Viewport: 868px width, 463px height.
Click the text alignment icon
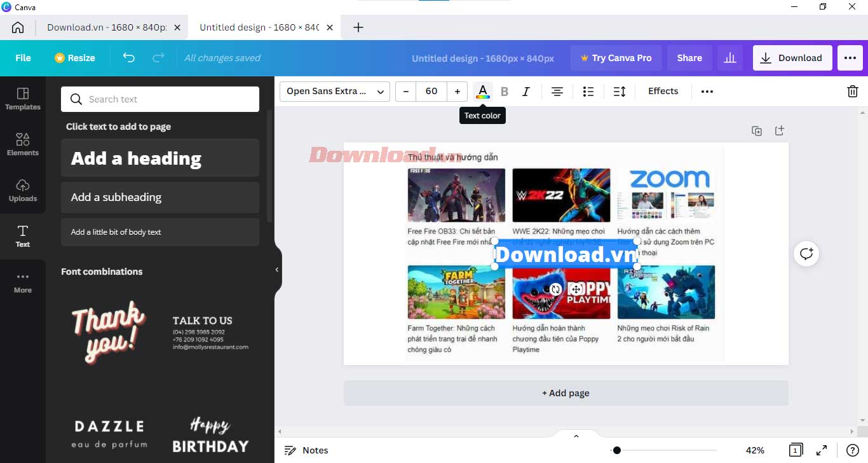pos(557,92)
